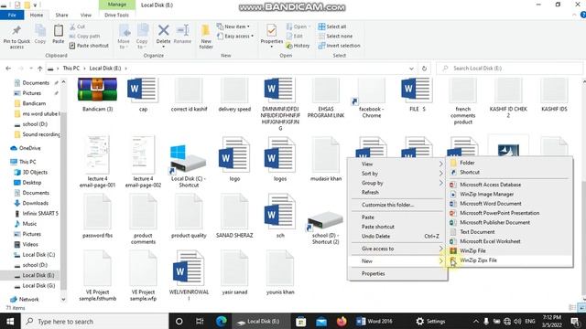Open the New item dropdown
This screenshot has height=329, width=586.
click(x=233, y=27)
